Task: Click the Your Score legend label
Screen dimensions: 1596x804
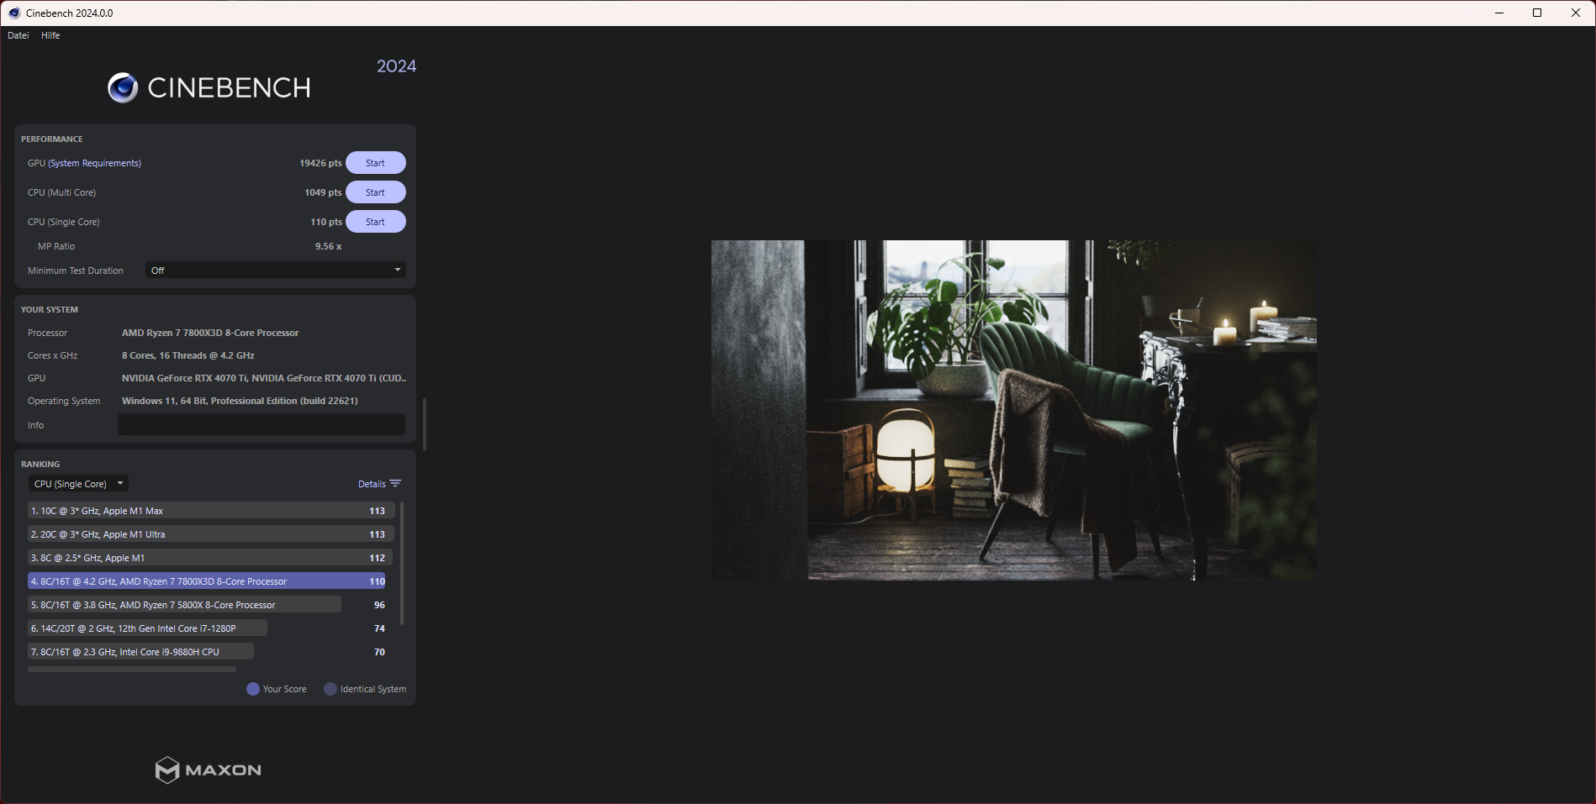Action: click(x=285, y=689)
